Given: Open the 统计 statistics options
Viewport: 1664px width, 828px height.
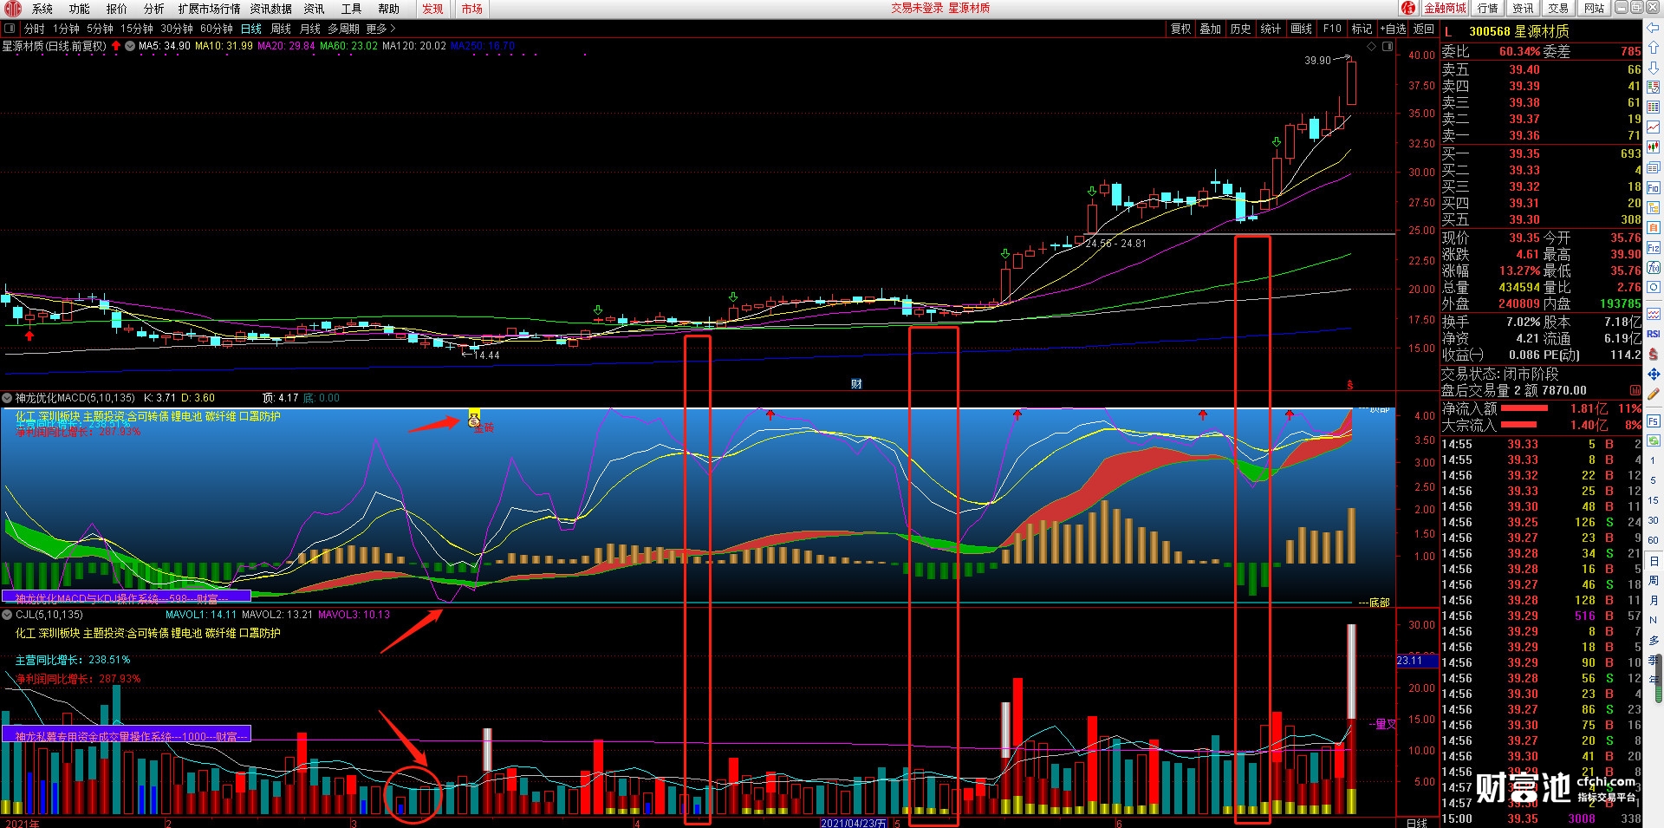Looking at the screenshot, I should tap(1271, 29).
